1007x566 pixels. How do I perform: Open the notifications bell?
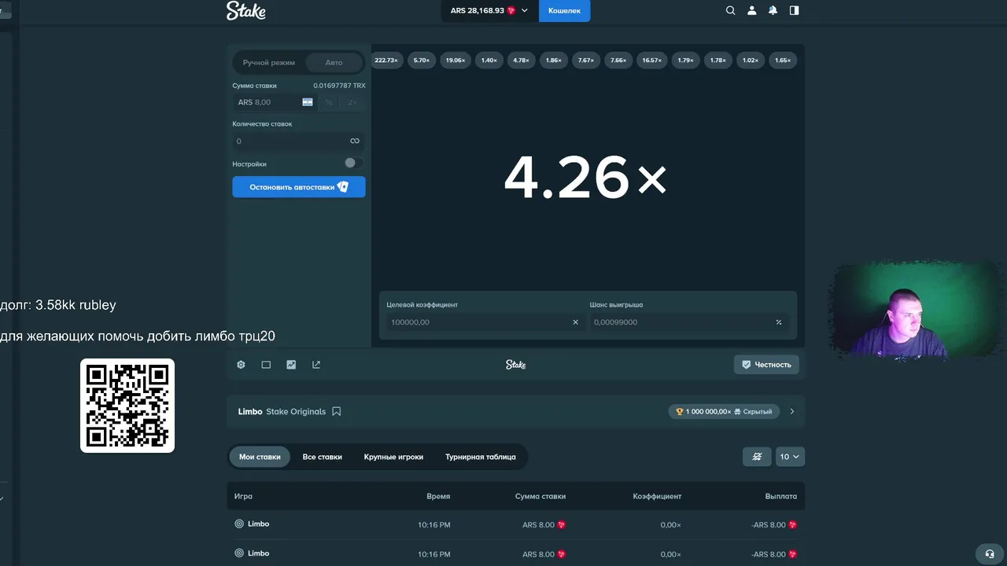coord(773,10)
